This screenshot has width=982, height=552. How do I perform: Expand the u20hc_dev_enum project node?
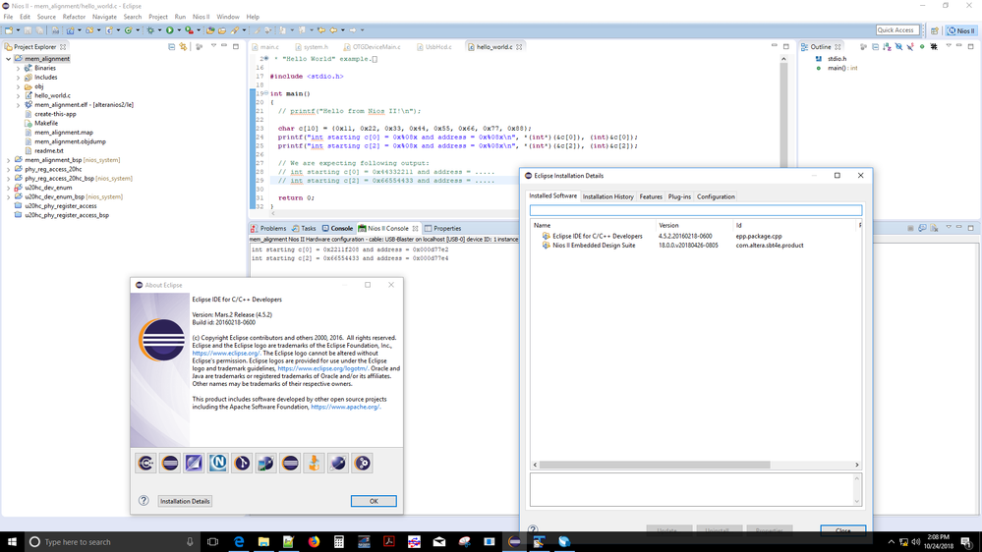[x=9, y=188]
